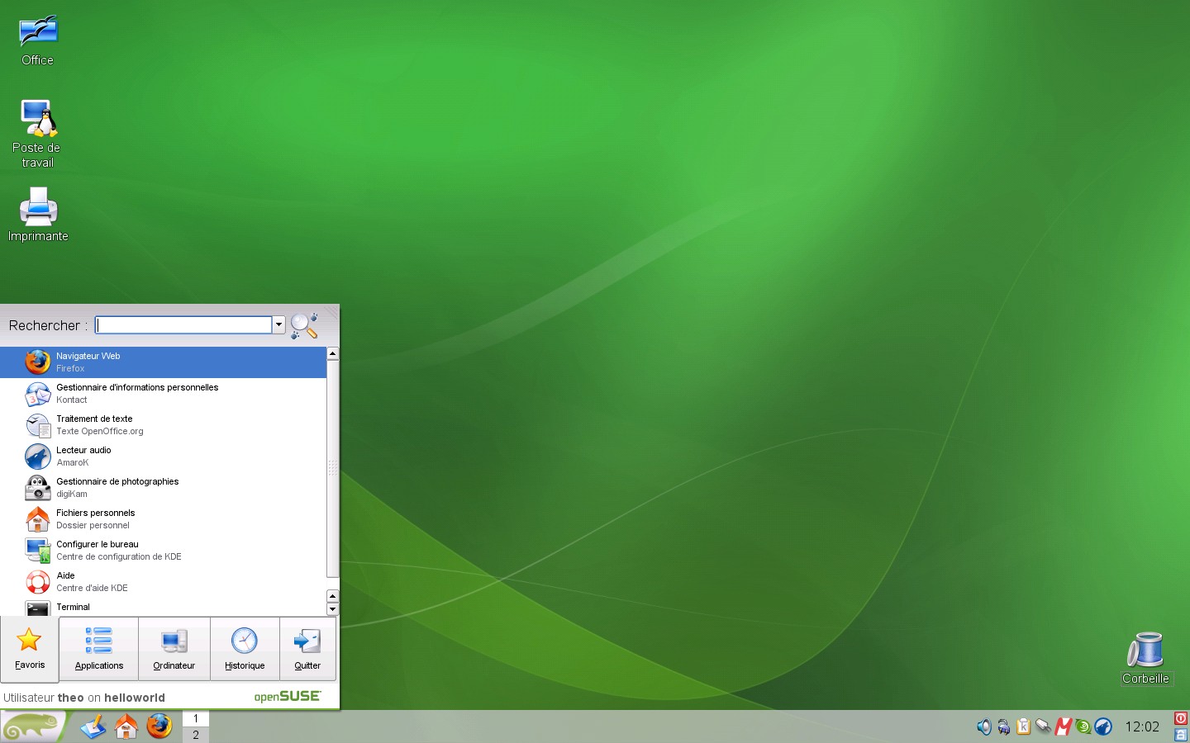1190x743 pixels.
Task: Click the network cable tray icon
Action: 1043,726
